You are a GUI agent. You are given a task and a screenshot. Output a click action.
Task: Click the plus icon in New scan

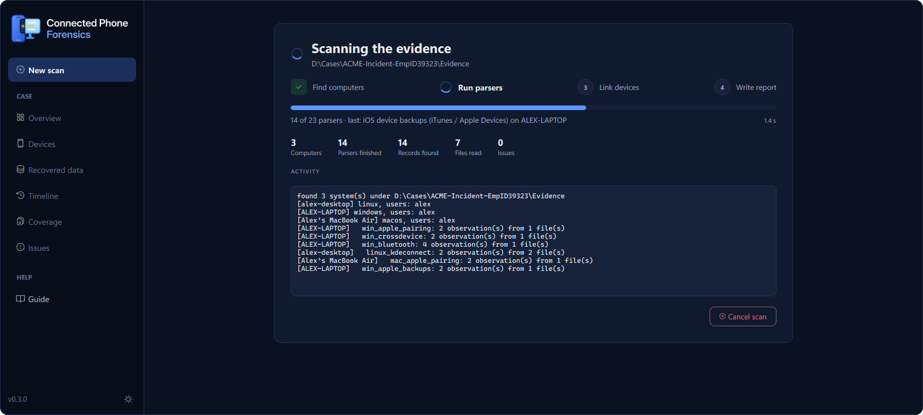coord(20,70)
